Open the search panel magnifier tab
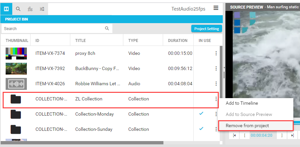This screenshot has width=300, height=147. (x=18, y=9)
